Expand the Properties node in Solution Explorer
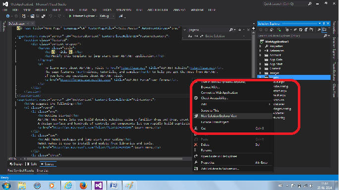The width and height of the screenshot is (339, 190). 261,46
